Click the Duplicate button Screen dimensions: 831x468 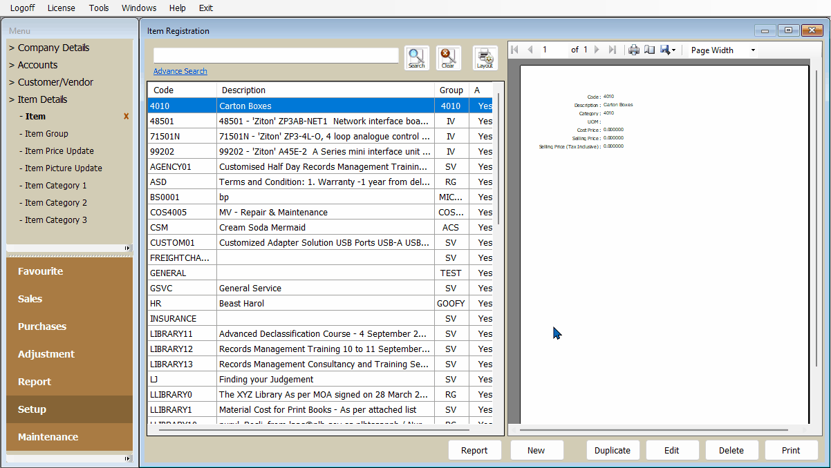coord(613,450)
